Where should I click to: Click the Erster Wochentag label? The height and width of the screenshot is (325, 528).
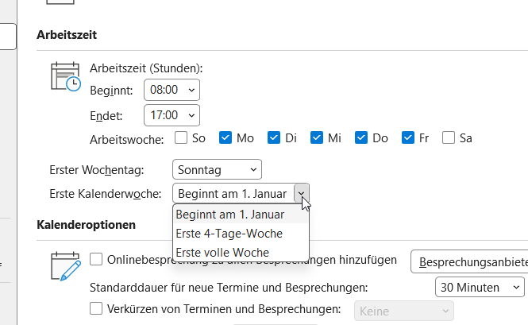(97, 170)
